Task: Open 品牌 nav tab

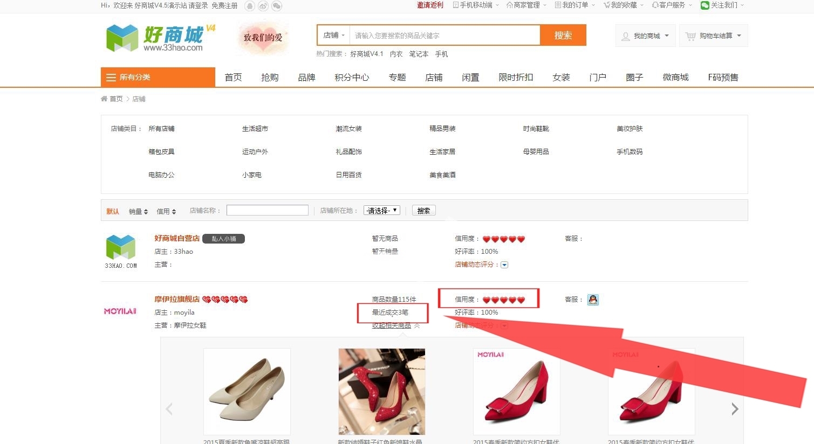Action: click(x=306, y=78)
